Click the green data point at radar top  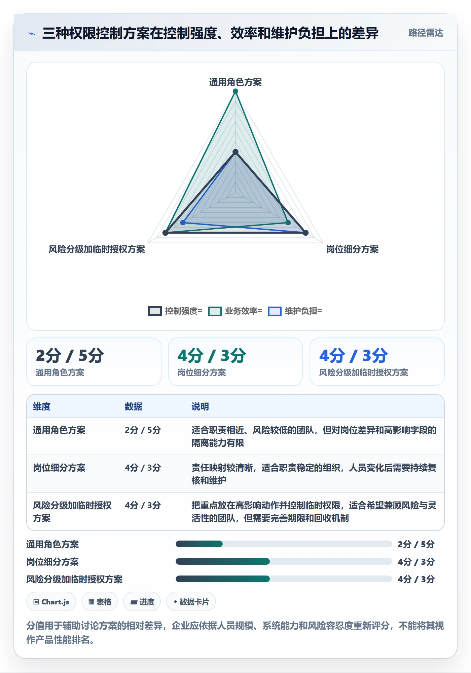tap(235, 91)
